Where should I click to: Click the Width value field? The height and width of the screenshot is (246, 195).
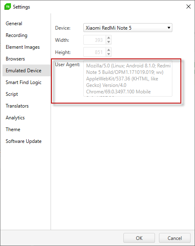point(95,40)
